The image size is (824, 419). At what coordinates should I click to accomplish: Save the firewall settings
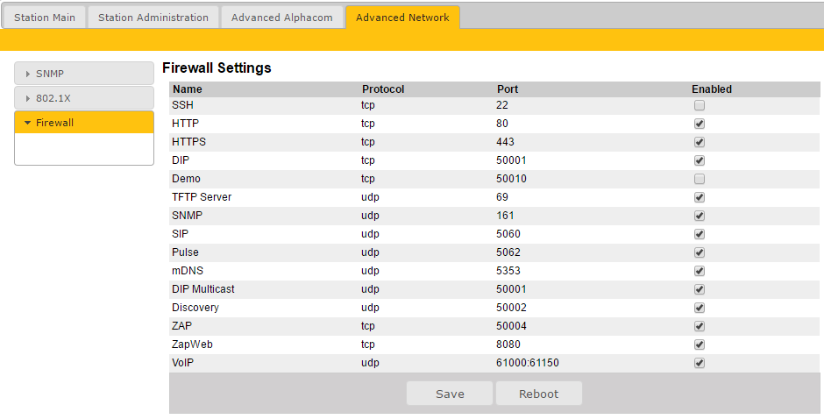coord(450,394)
